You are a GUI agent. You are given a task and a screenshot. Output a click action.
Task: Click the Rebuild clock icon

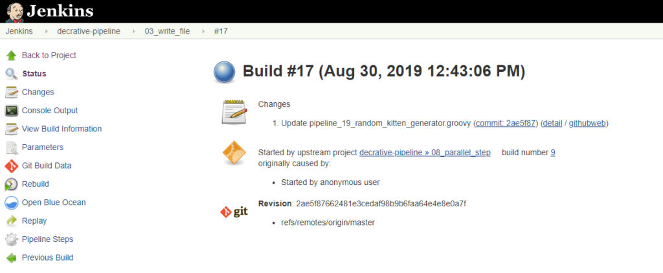coord(11,184)
